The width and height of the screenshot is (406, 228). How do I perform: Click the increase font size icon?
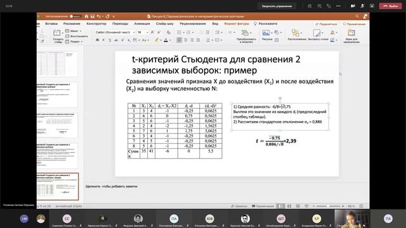click(152, 32)
